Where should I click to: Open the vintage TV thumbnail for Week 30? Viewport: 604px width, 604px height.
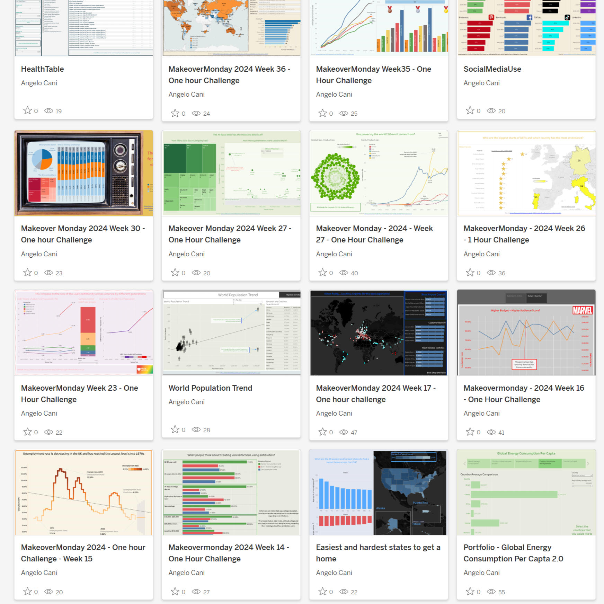tap(83, 173)
